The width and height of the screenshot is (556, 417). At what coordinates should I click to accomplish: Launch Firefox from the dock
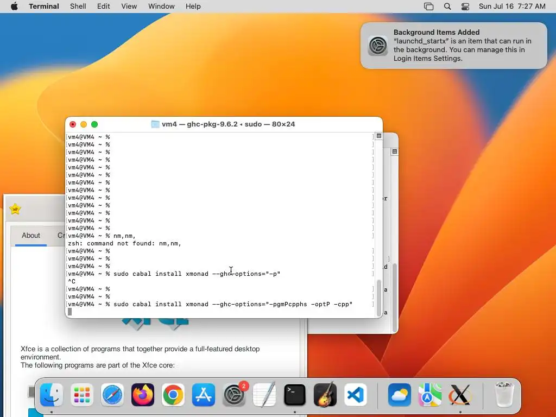pyautogui.click(x=143, y=395)
